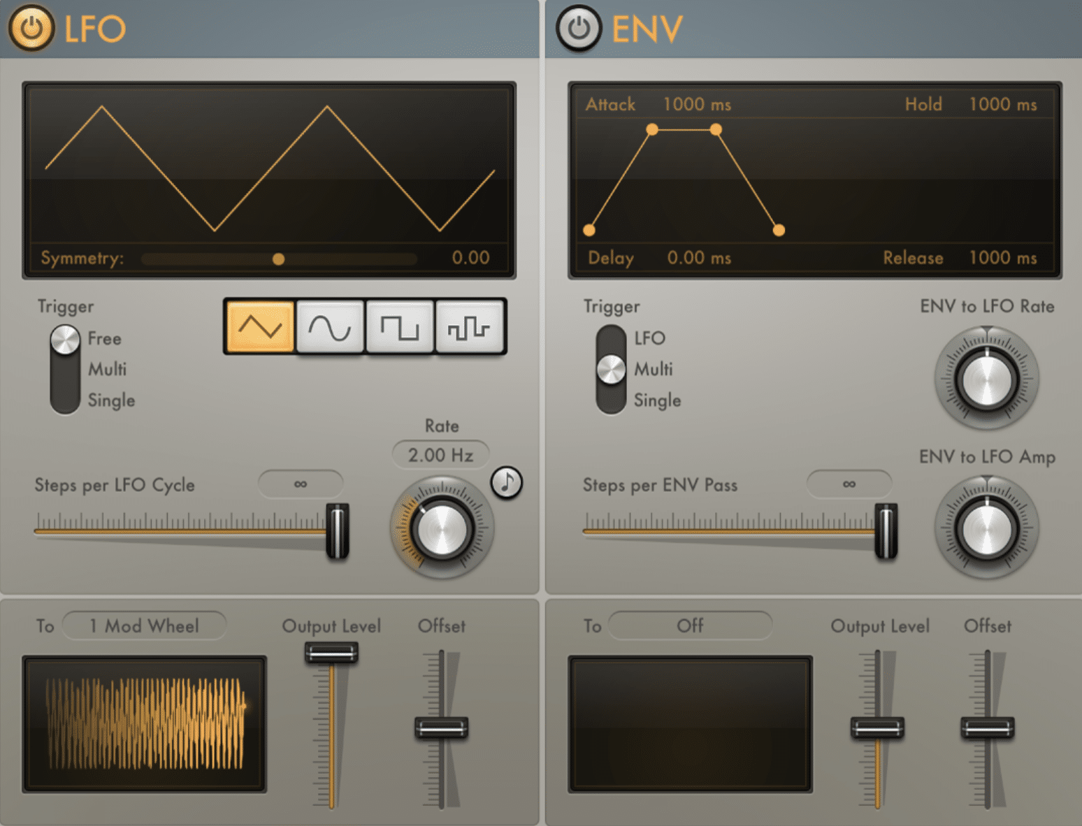Click the ENV to LFO Amp knob
Viewport: 1082px width, 826px height.
click(986, 528)
